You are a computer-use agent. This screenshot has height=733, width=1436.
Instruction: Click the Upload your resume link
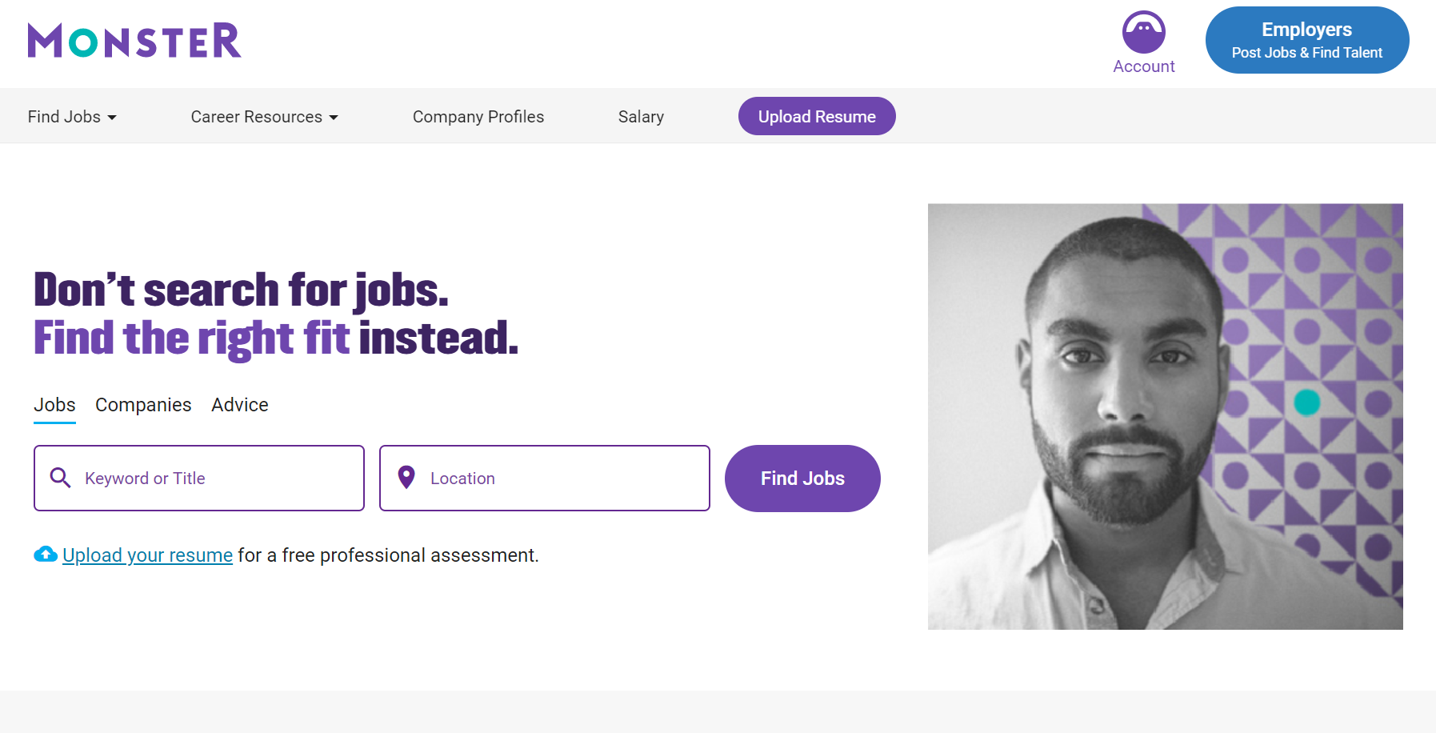tap(148, 554)
